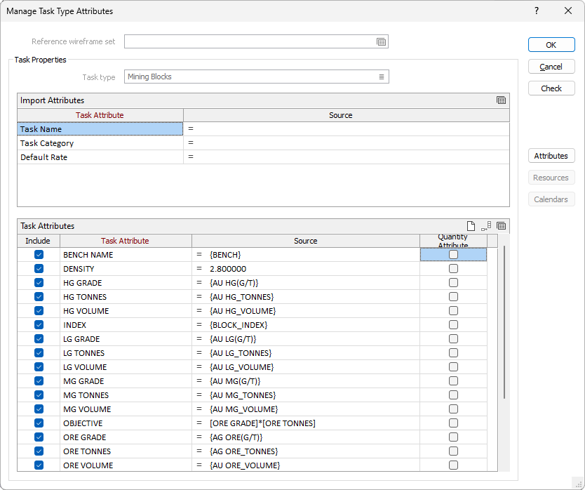Image resolution: width=585 pixels, height=490 pixels.
Task: Click the {AU ORE_VOLUME} source cell
Action: pyautogui.click(x=306, y=465)
